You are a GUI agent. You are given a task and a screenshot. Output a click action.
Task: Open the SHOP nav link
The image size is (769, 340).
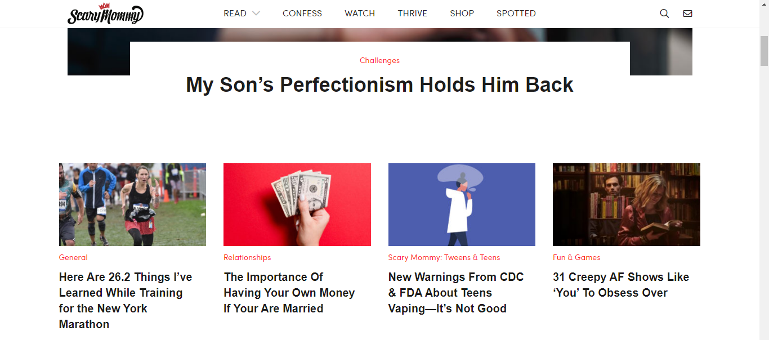coord(462,14)
